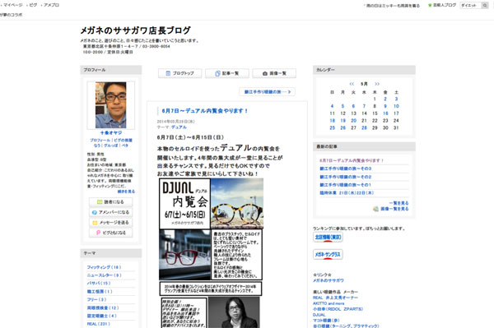Select day 10 in the calendar
This screenshot has height=328, width=494.
coord(396,106)
